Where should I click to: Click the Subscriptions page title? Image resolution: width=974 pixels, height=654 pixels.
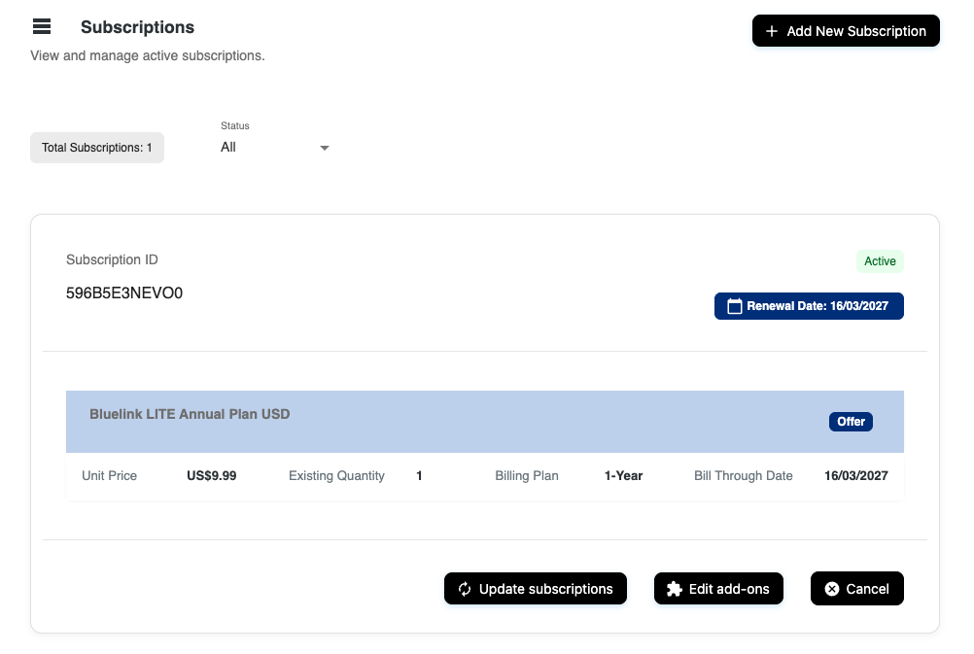tap(137, 27)
